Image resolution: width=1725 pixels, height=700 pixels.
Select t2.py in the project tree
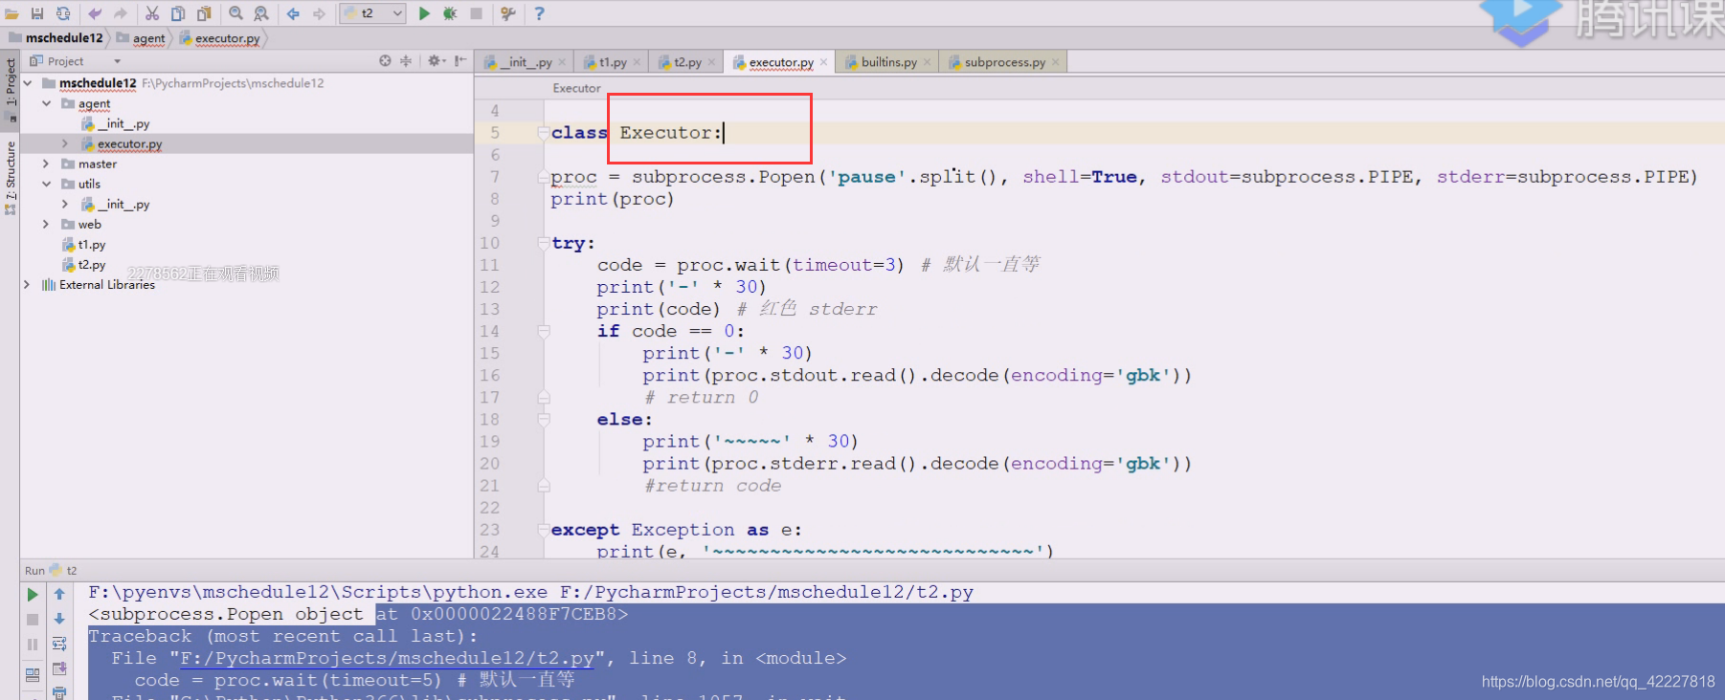84,265
